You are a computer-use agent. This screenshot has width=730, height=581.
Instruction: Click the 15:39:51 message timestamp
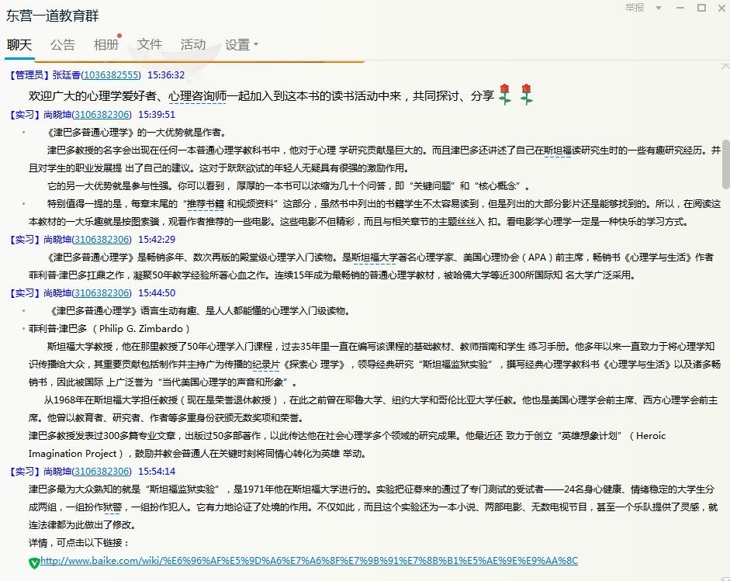(157, 115)
